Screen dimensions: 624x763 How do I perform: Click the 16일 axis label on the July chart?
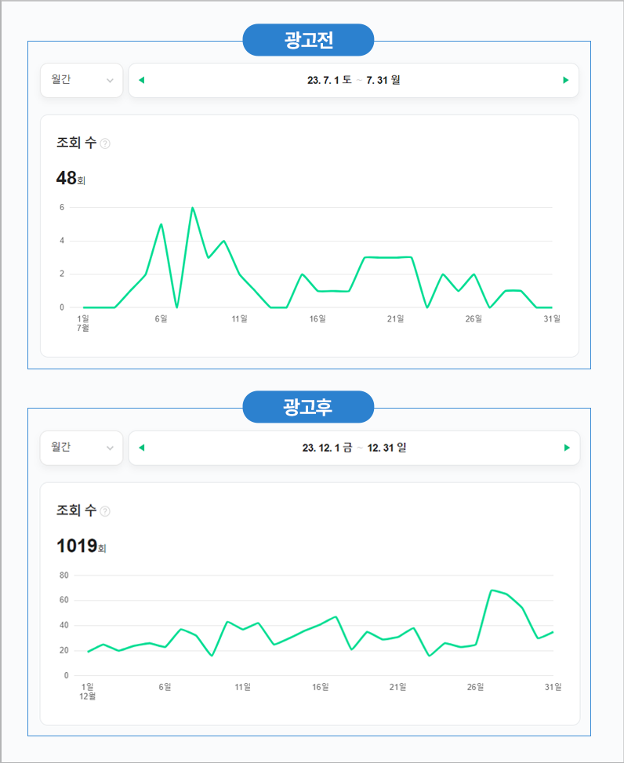pyautogui.click(x=317, y=319)
